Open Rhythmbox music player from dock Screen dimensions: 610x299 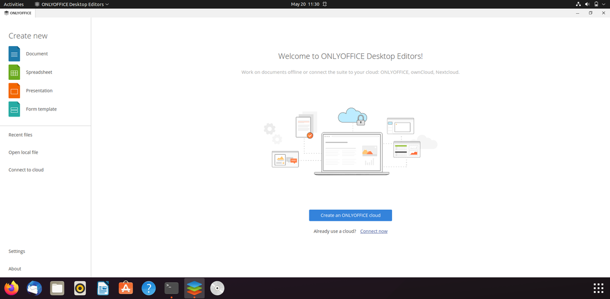click(80, 288)
